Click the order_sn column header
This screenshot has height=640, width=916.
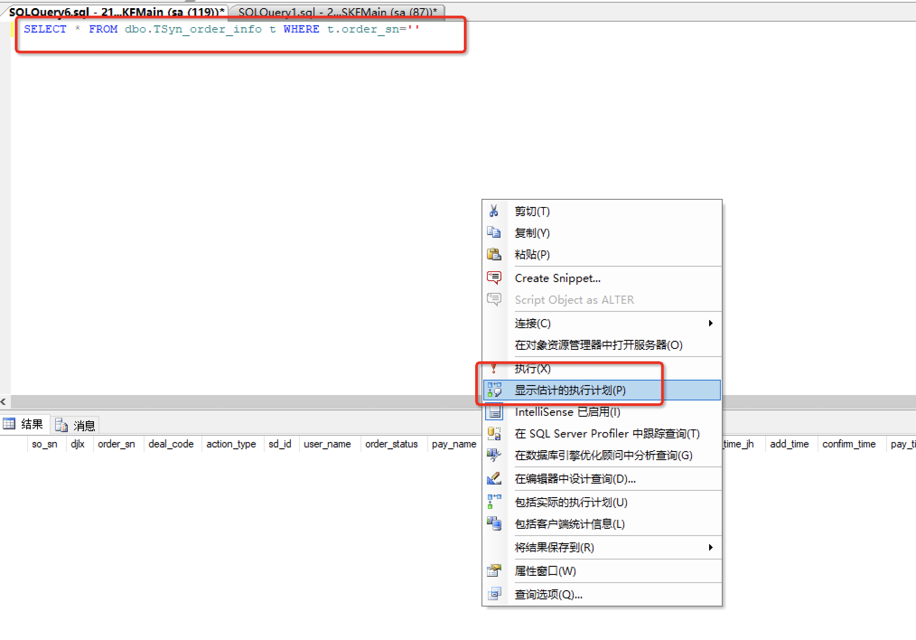[116, 444]
